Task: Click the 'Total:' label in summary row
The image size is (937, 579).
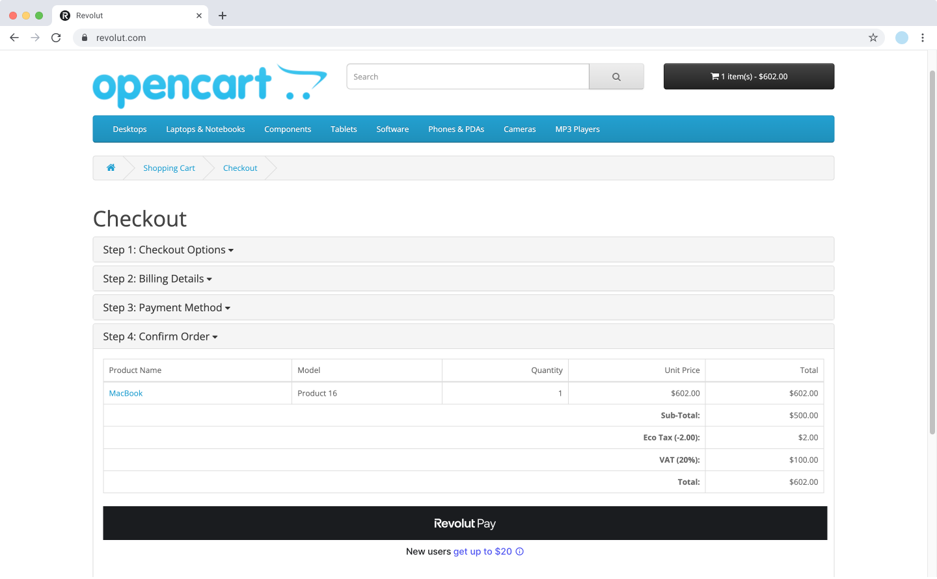Action: [688, 482]
